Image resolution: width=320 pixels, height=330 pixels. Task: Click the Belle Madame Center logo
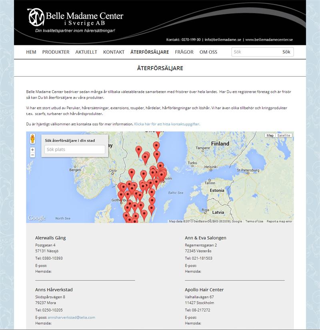point(75,18)
